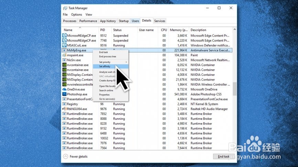The width and height of the screenshot is (298, 167).
Task: Switch to the App history tab
Action: tap(108, 21)
